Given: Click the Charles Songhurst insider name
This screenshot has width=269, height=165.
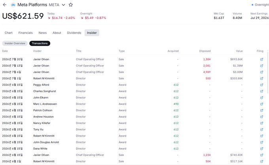Looking at the screenshot, I should [x=45, y=91].
